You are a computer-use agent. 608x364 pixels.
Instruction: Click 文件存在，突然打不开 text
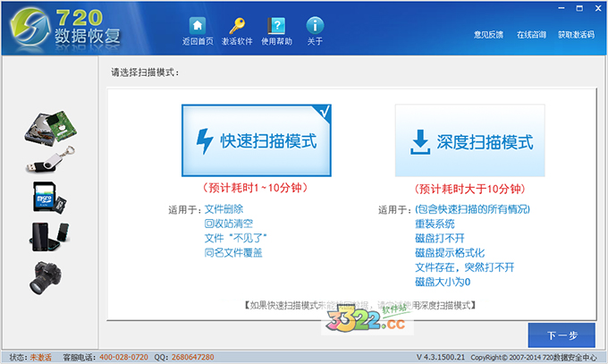point(465,267)
